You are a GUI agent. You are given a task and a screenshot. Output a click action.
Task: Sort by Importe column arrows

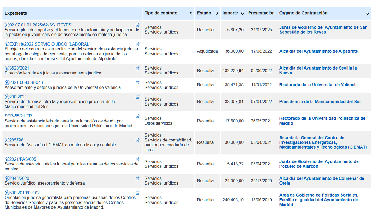click(x=242, y=13)
